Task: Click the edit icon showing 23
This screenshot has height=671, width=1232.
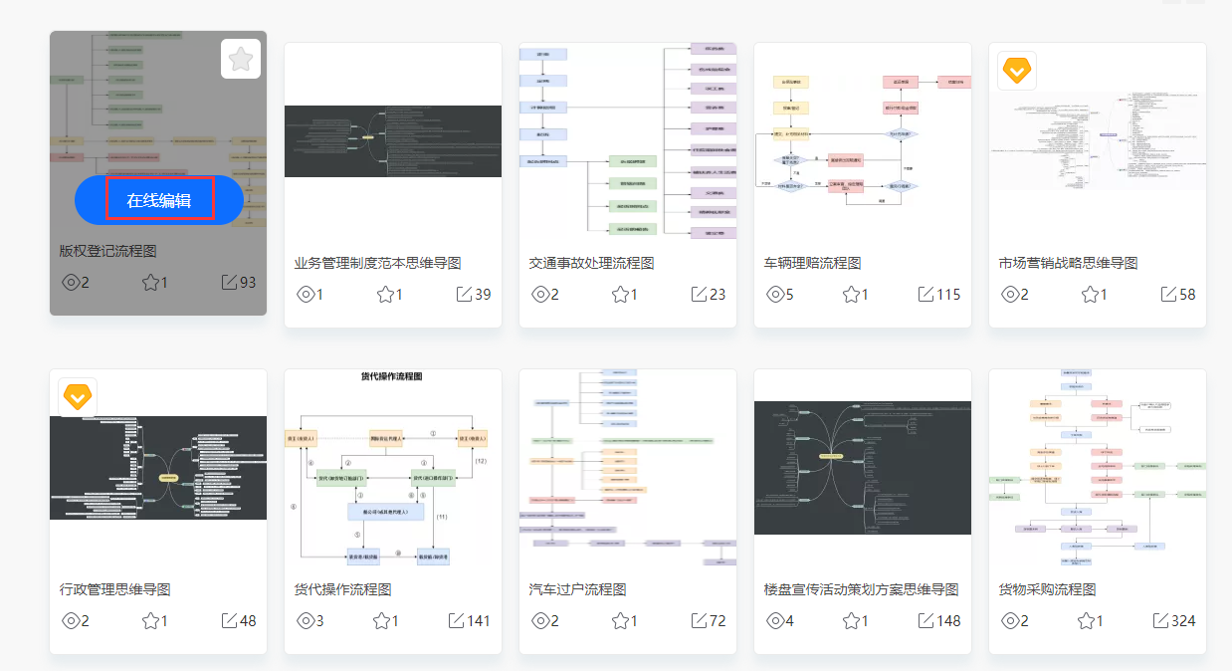Action: point(699,294)
